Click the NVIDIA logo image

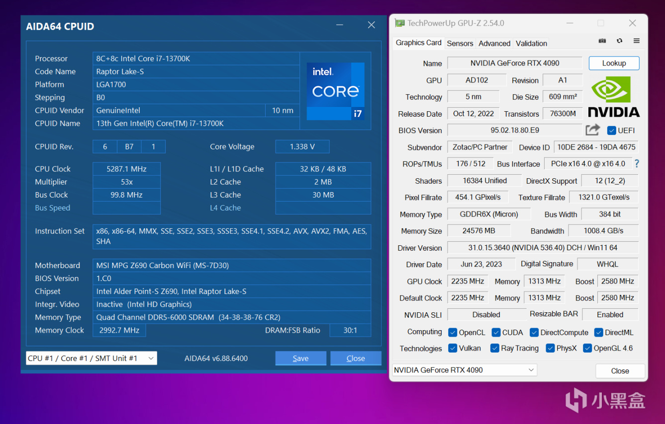[614, 96]
